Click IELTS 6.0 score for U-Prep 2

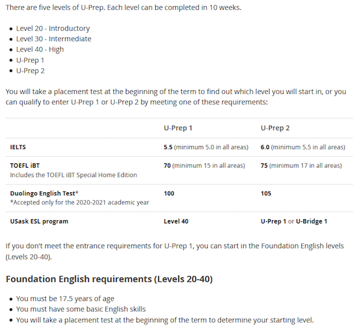point(265,147)
